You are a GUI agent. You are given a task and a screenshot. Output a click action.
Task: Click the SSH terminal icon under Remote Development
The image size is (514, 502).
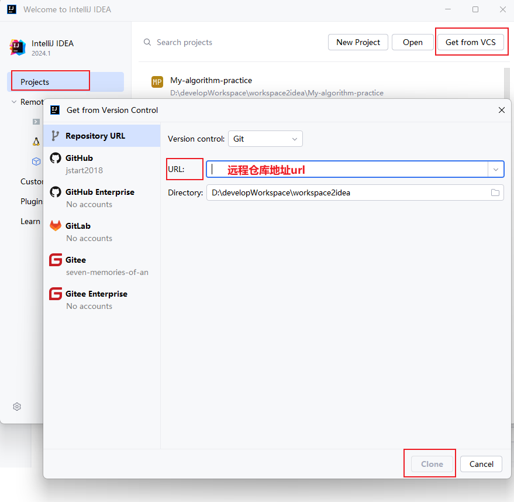(36, 122)
